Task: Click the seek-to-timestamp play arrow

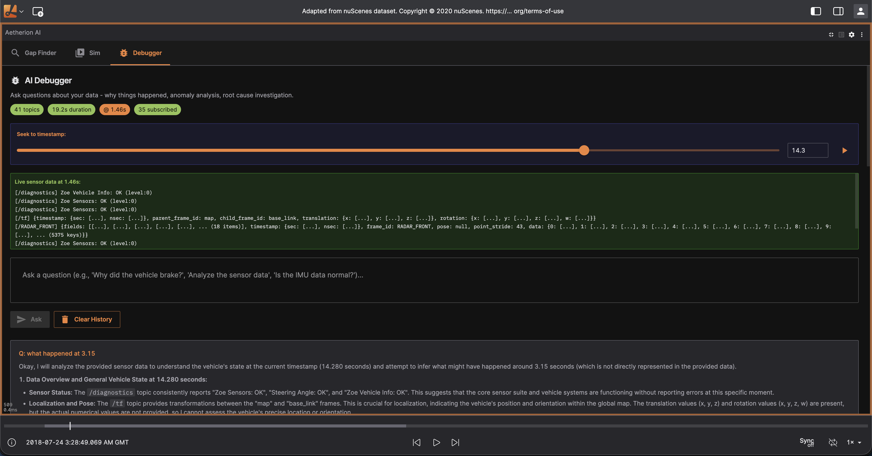Action: [x=844, y=151]
